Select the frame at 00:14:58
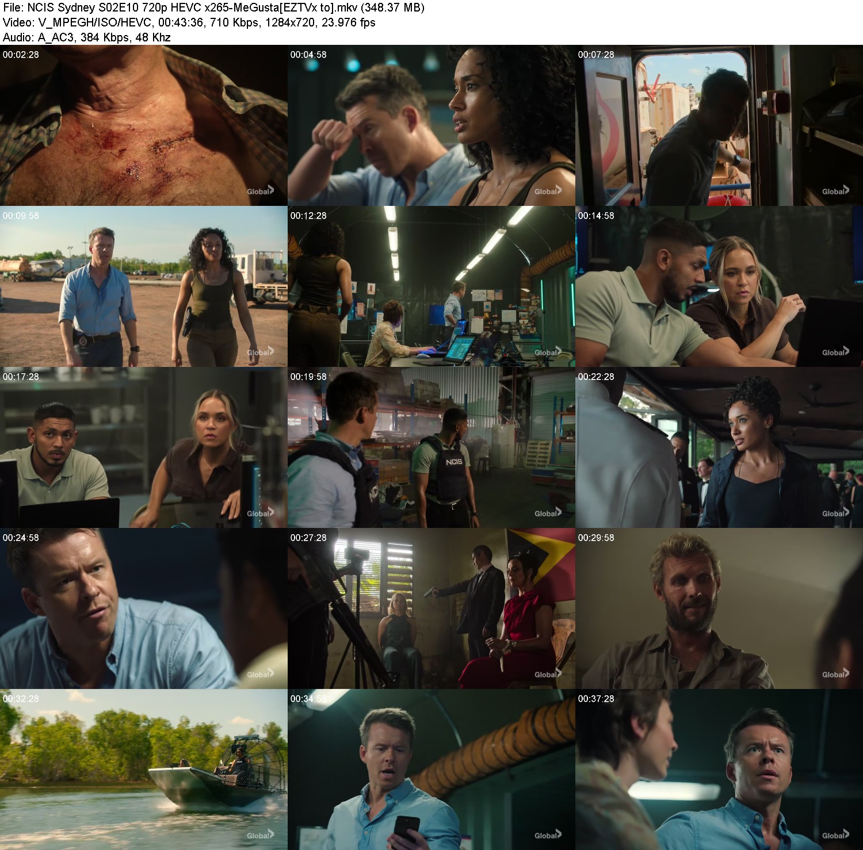 [719, 286]
